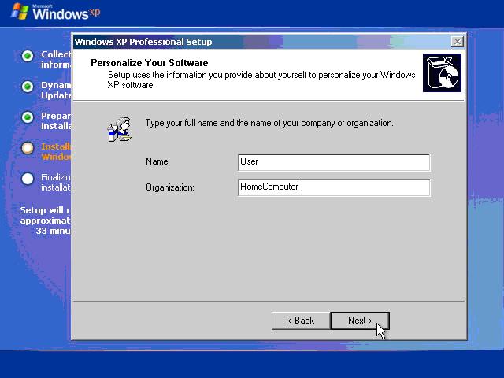Select the Preparing installation step bullet
This screenshot has height=378, width=504.
(28, 117)
